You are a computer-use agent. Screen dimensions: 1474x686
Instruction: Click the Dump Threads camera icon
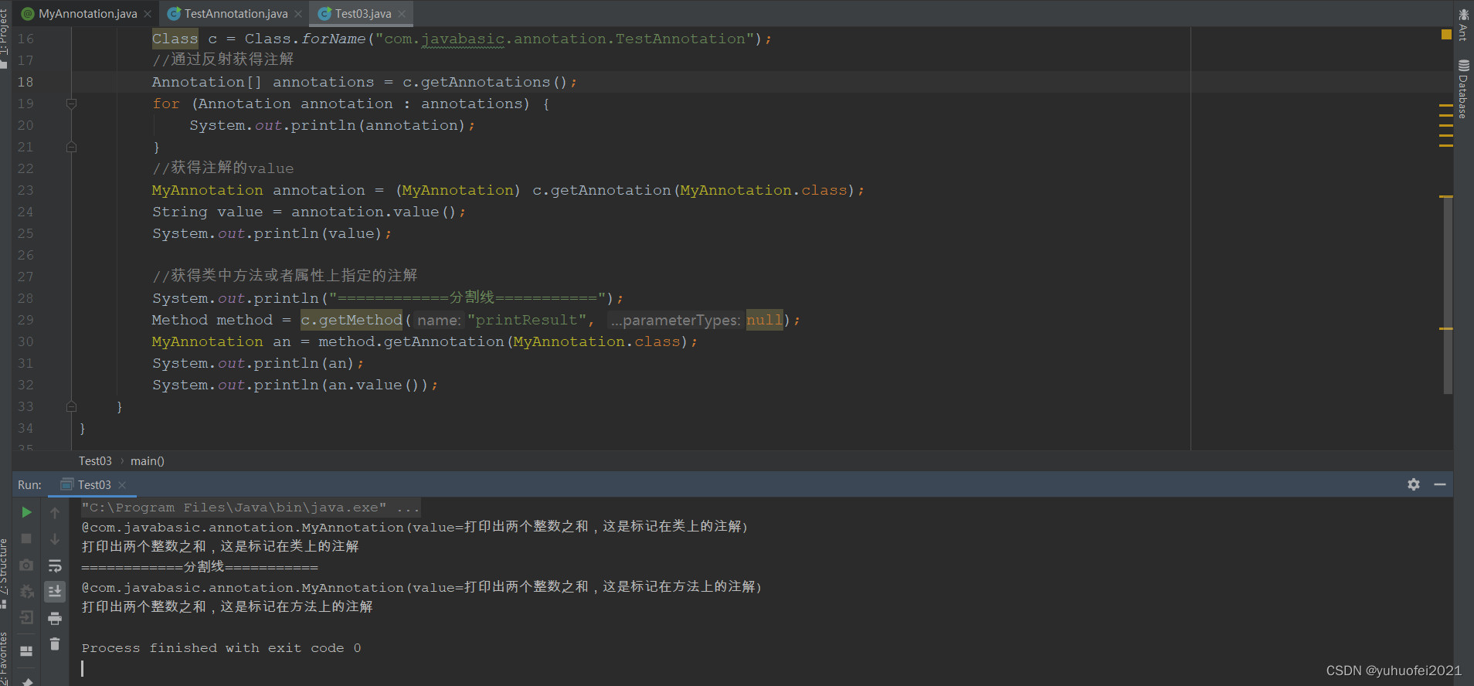(x=26, y=565)
